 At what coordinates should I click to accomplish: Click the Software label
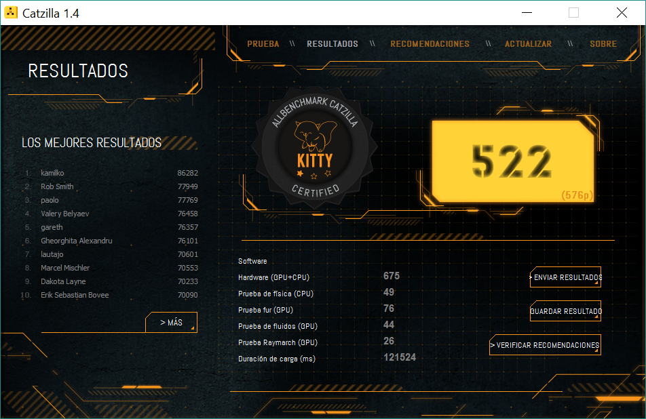pyautogui.click(x=252, y=261)
